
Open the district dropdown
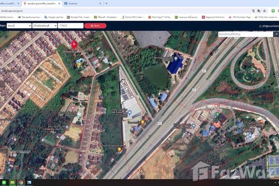[x=45, y=26]
